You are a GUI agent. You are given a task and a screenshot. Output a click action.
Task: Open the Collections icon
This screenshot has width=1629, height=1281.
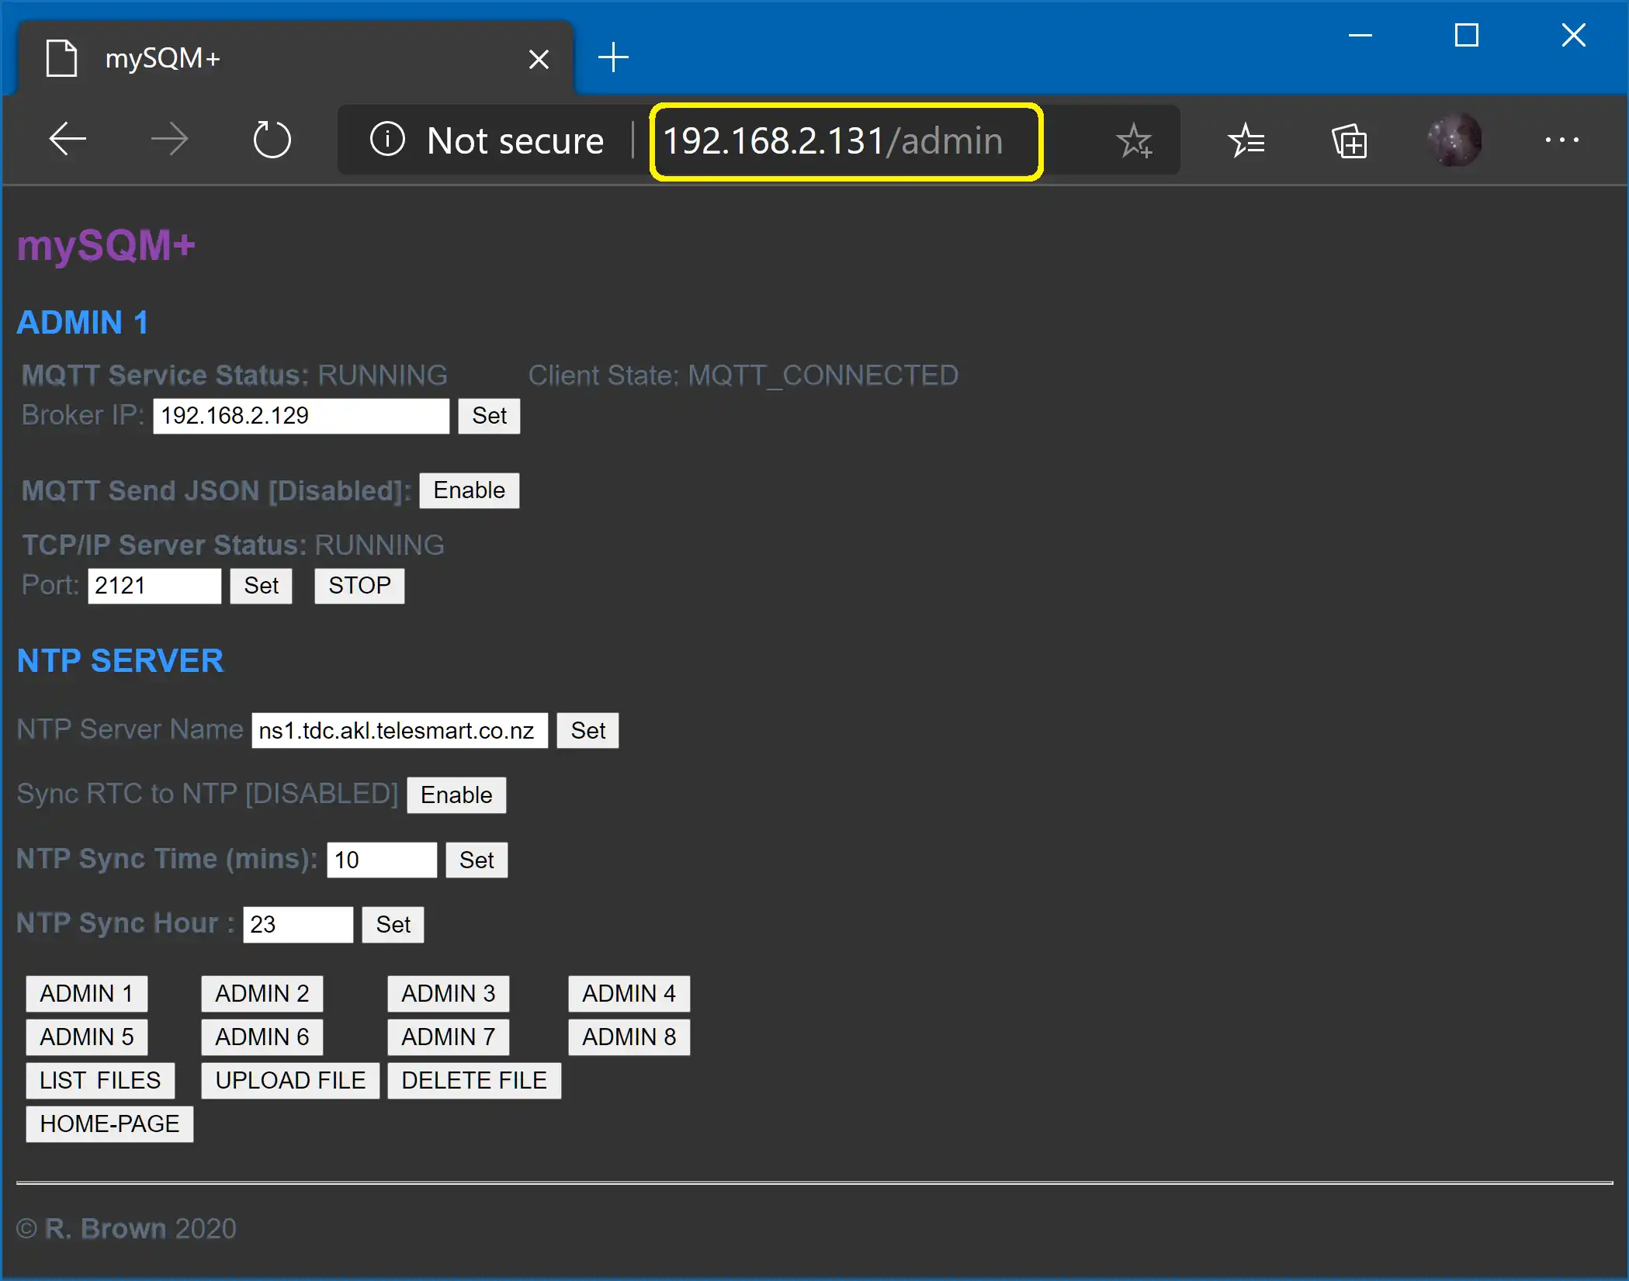1349,142
